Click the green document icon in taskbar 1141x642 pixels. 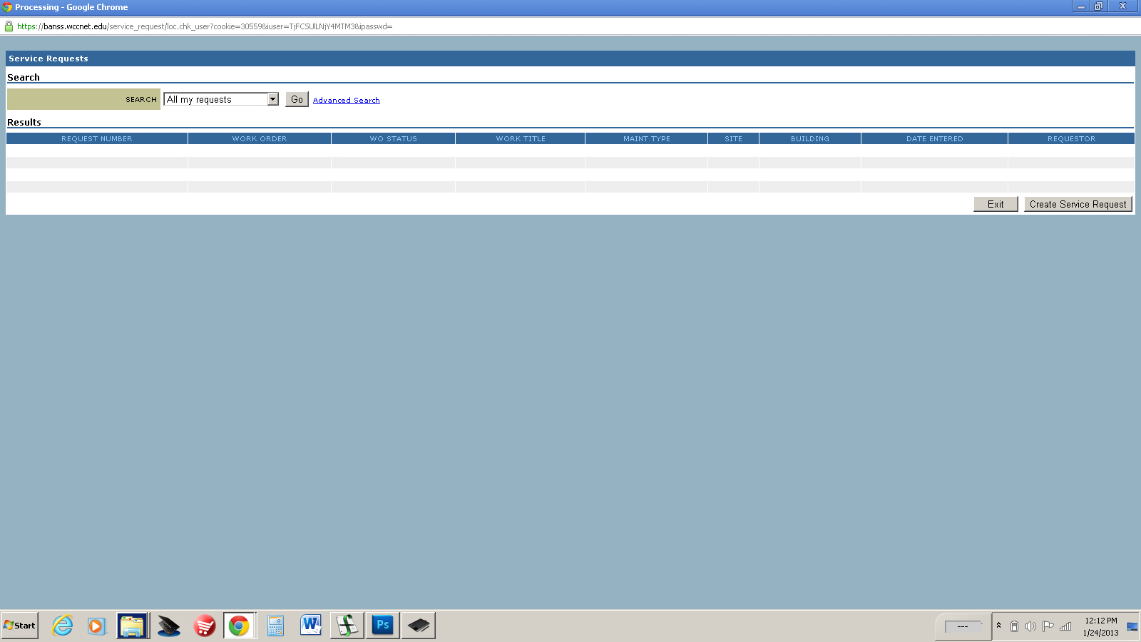tap(347, 626)
